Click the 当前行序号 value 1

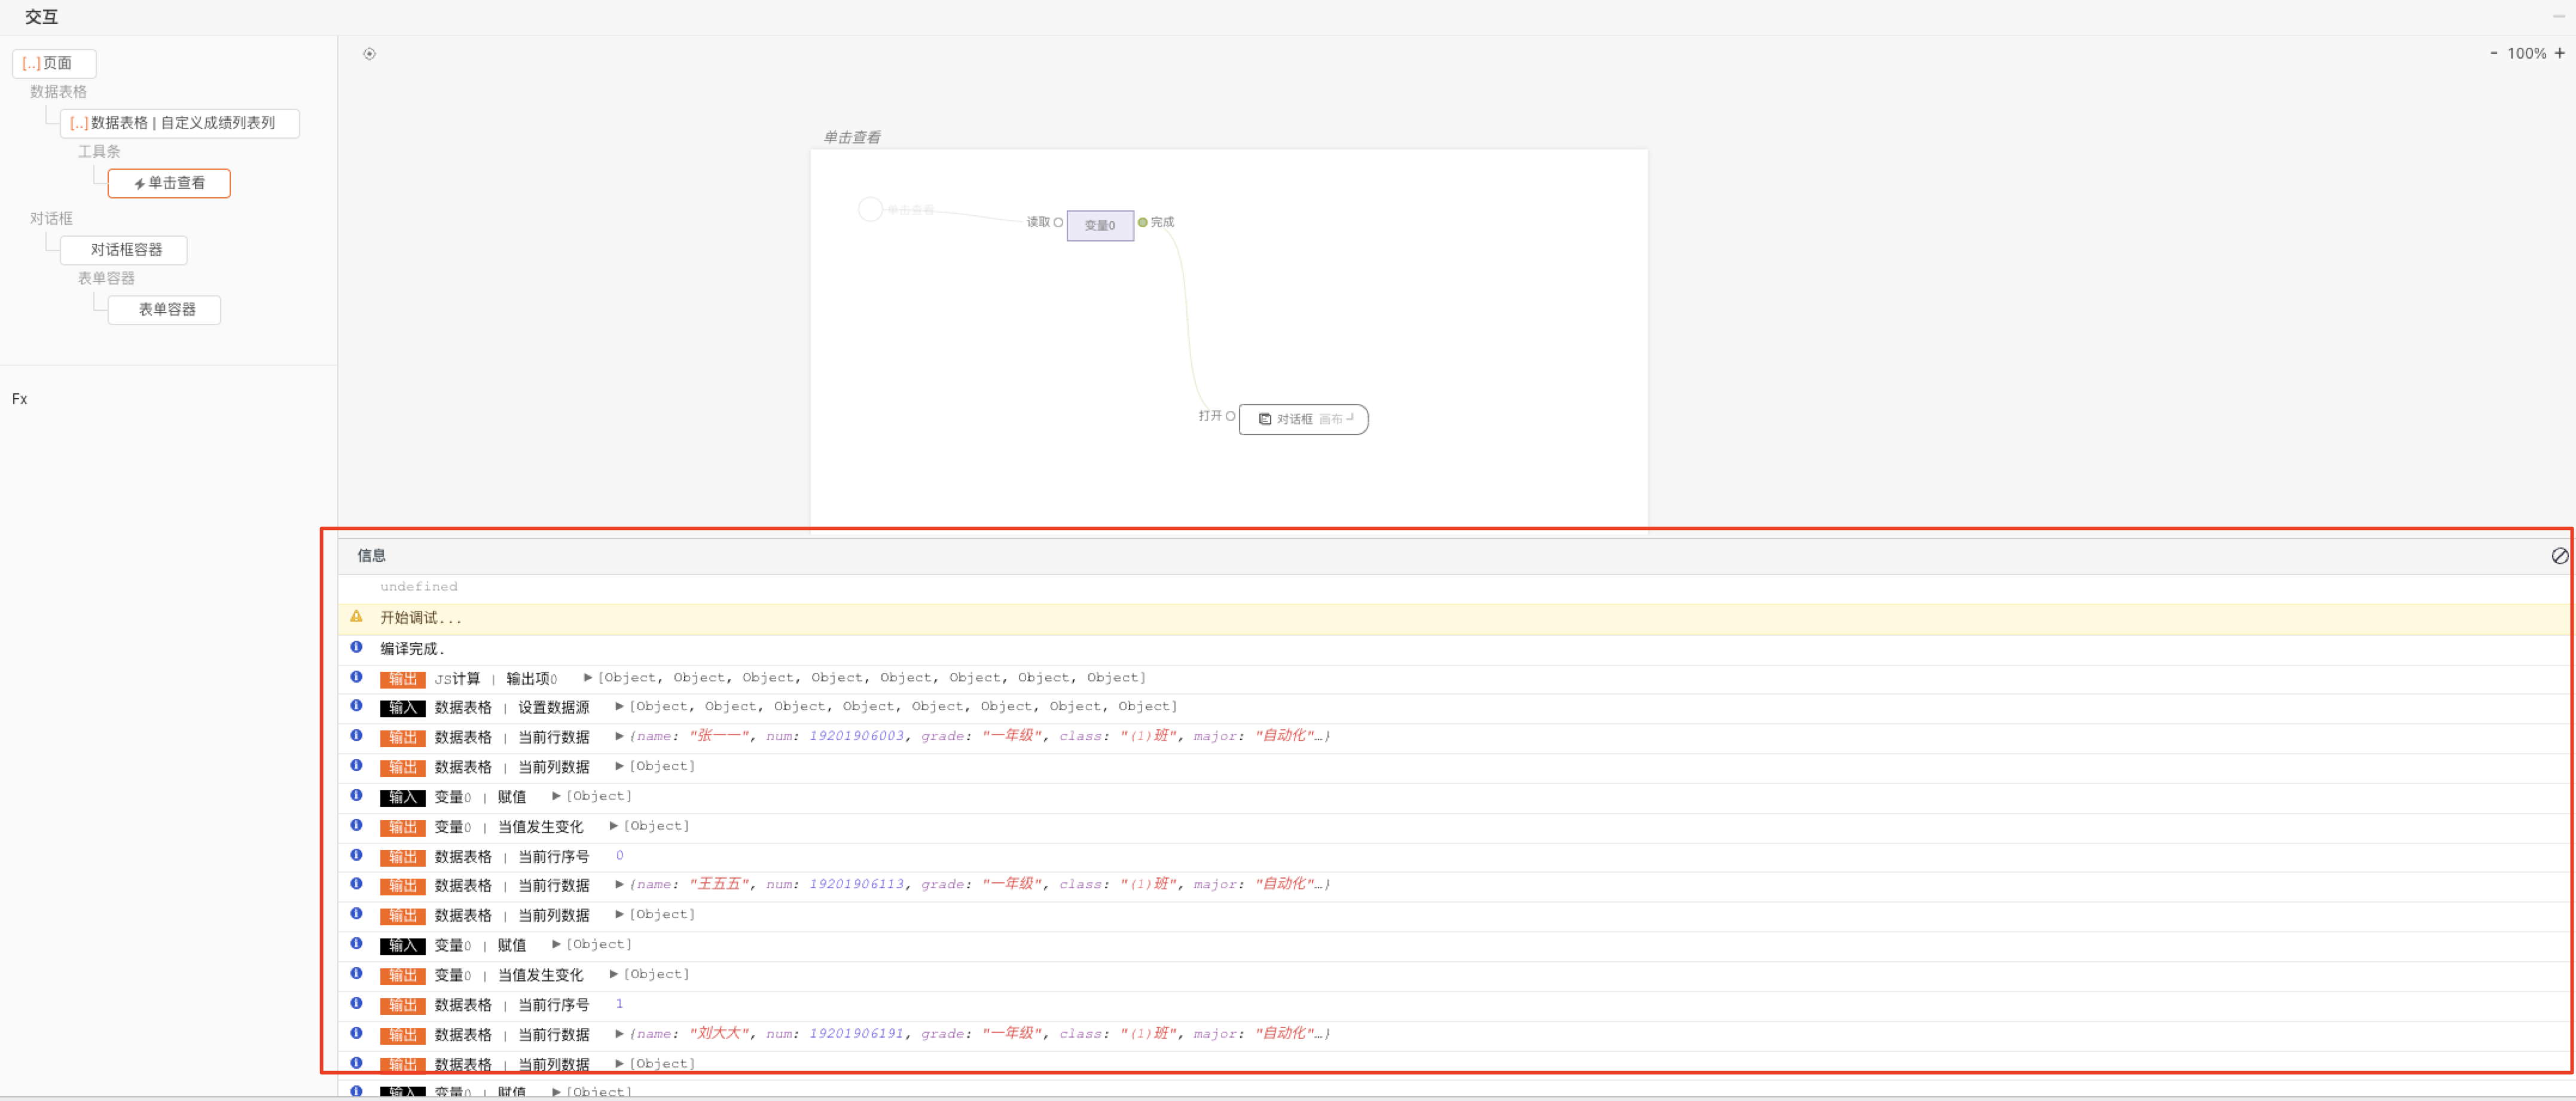[x=620, y=1004]
